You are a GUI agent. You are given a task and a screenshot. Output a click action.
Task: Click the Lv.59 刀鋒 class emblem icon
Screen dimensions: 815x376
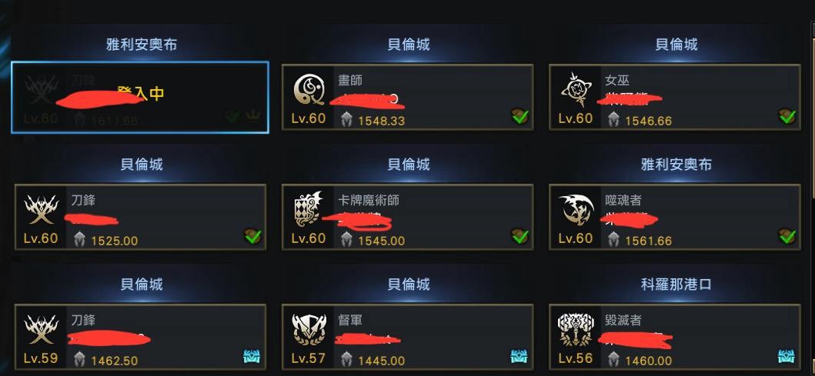pos(42,329)
